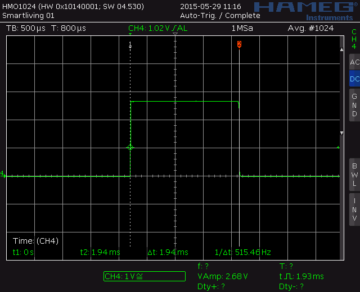Toggle the INV invert option

coord(354,209)
